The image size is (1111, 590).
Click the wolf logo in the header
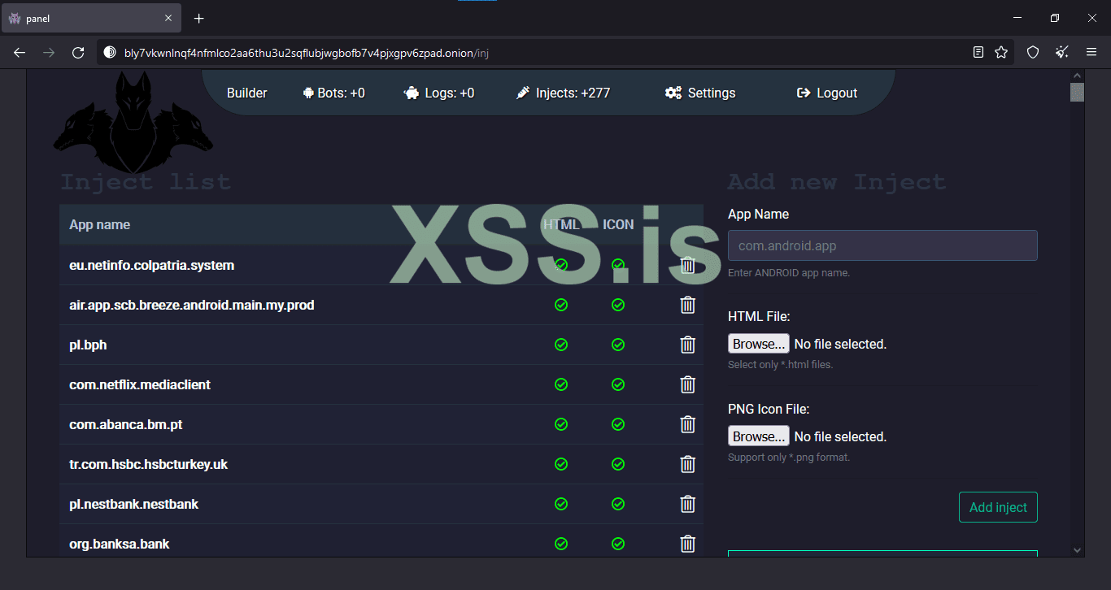[x=133, y=118]
